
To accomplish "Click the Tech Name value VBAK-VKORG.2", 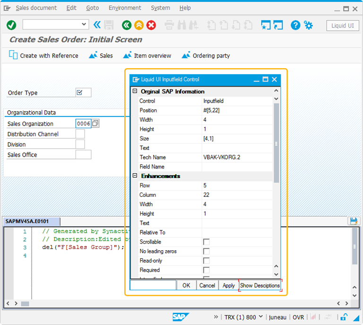I will [222, 157].
